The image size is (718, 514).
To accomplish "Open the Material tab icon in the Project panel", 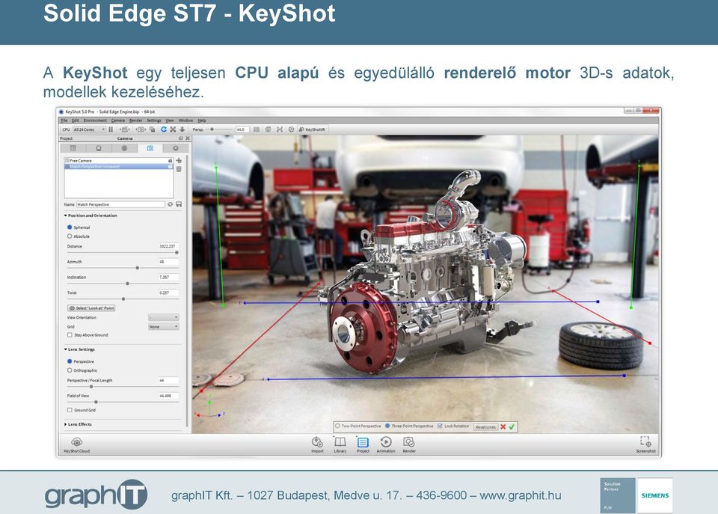I will pyautogui.click(x=99, y=148).
